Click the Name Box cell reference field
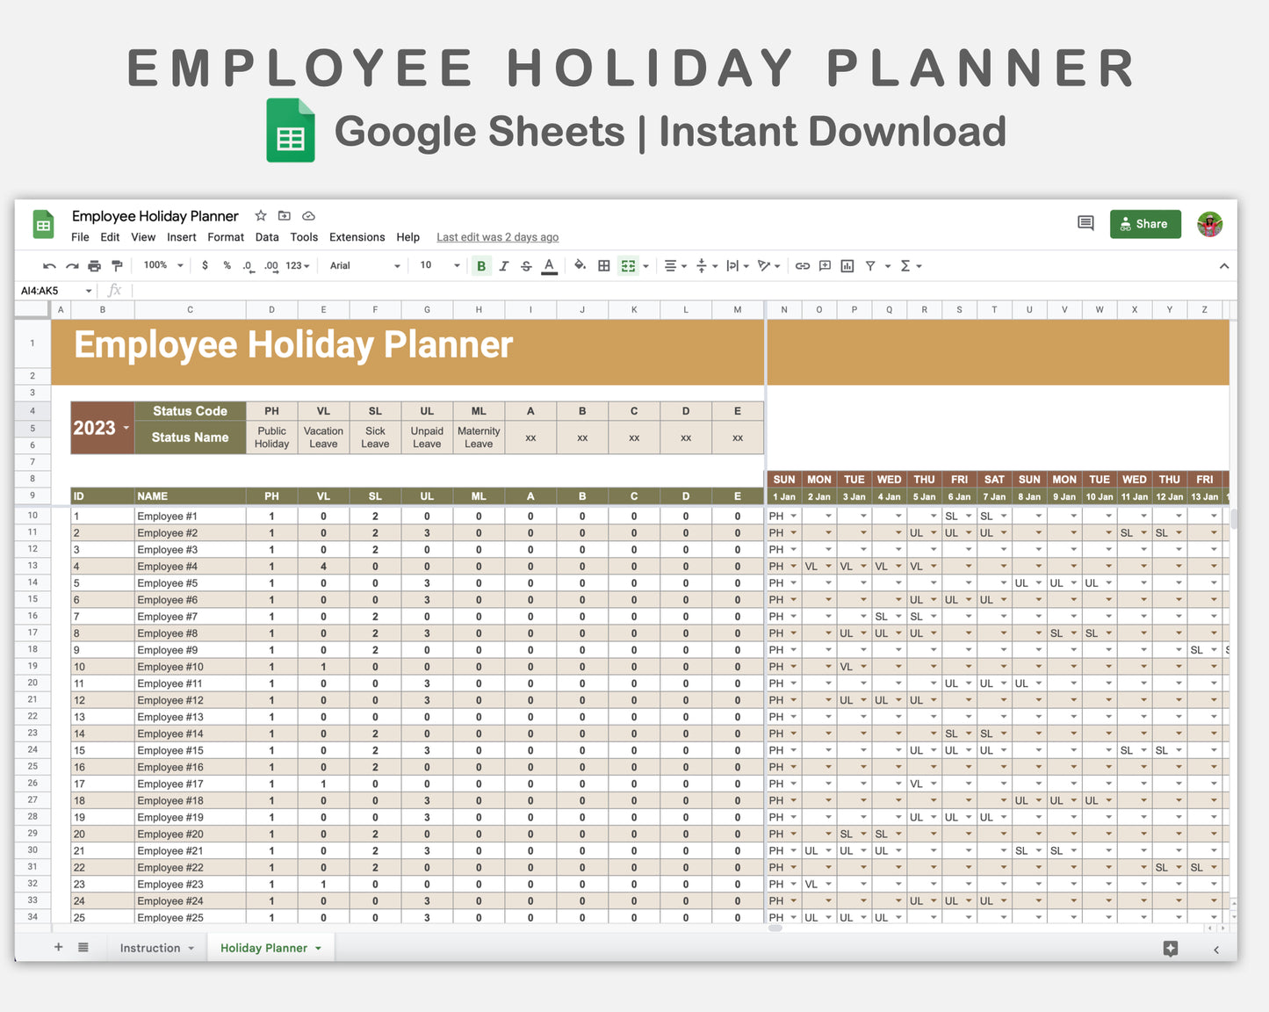Image resolution: width=1269 pixels, height=1012 pixels. point(51,290)
